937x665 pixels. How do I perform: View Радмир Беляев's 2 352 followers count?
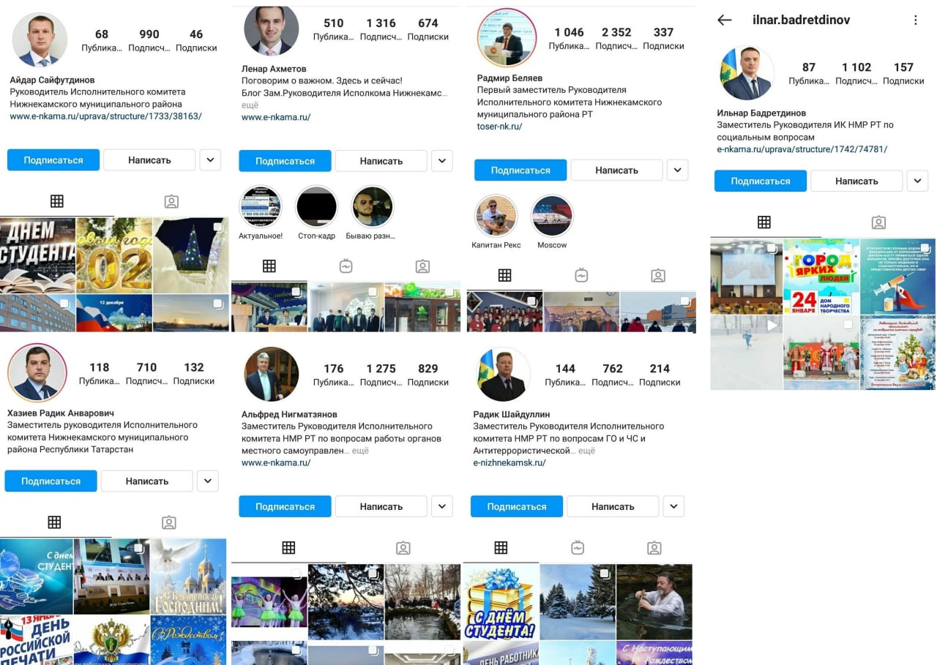[x=616, y=38]
